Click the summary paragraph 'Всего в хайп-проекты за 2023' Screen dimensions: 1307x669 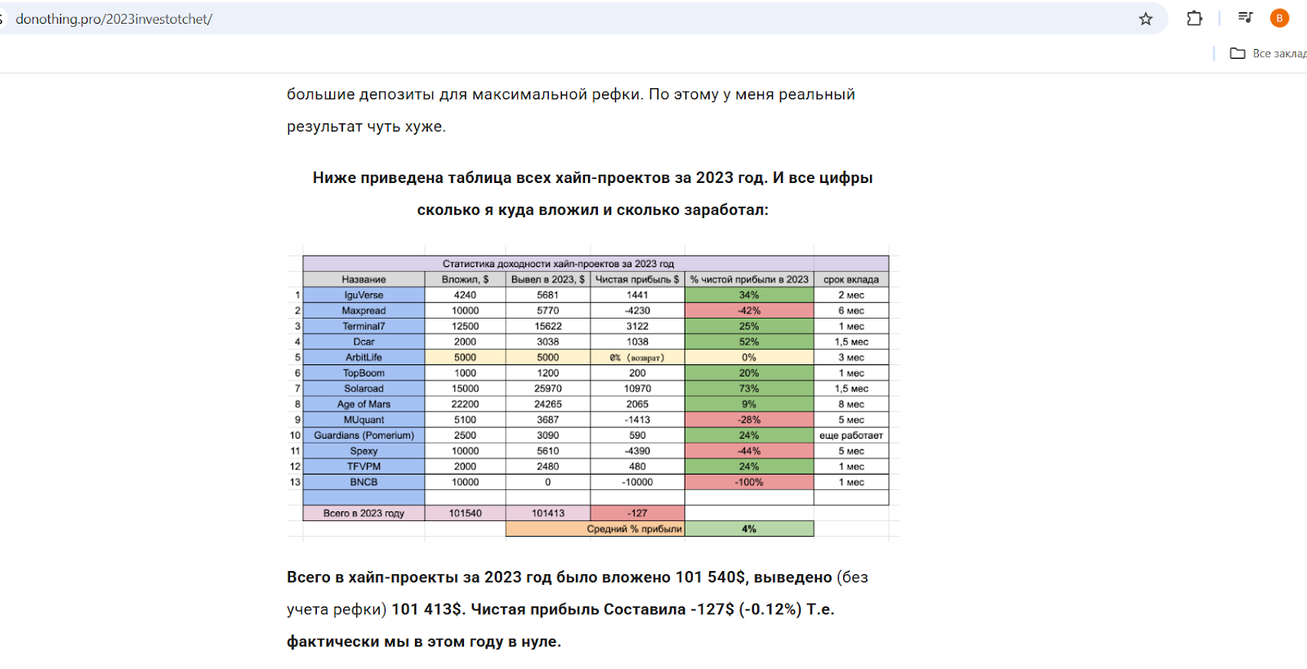pyautogui.click(x=577, y=609)
